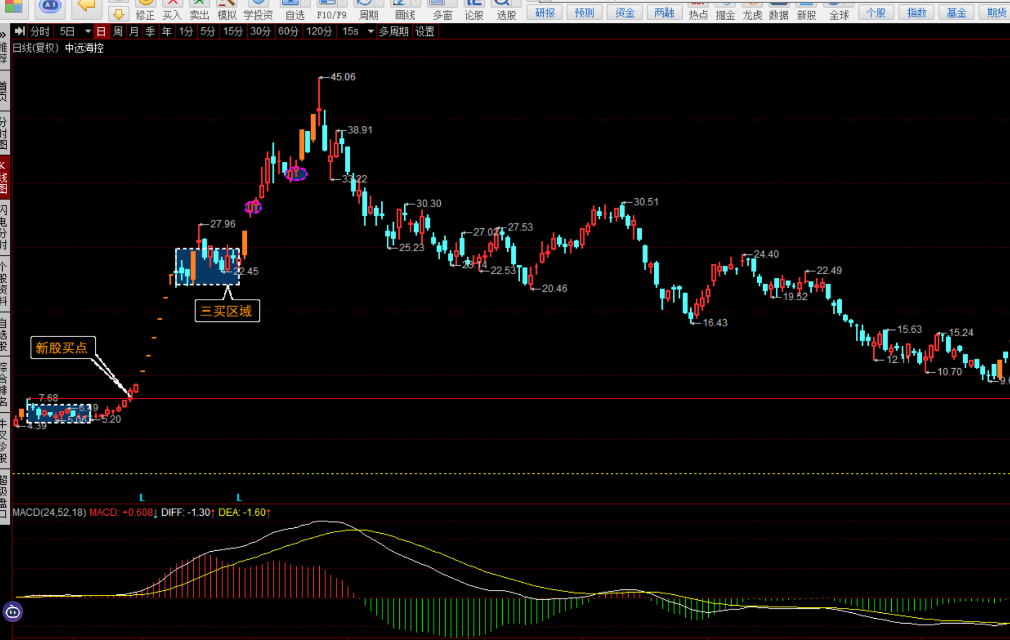Click the 全球 (global) markets icon
The width and height of the screenshot is (1010, 640).
tap(839, 10)
